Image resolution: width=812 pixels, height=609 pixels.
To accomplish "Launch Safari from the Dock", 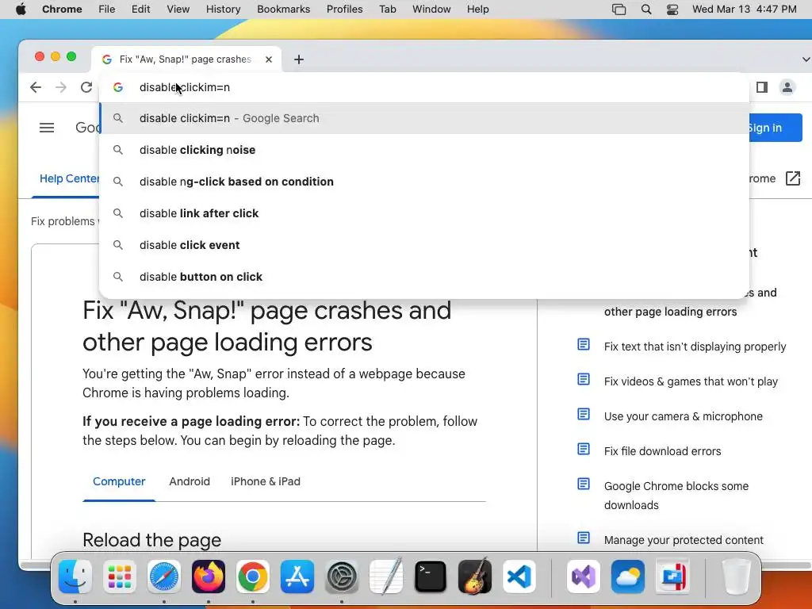I will tap(164, 576).
